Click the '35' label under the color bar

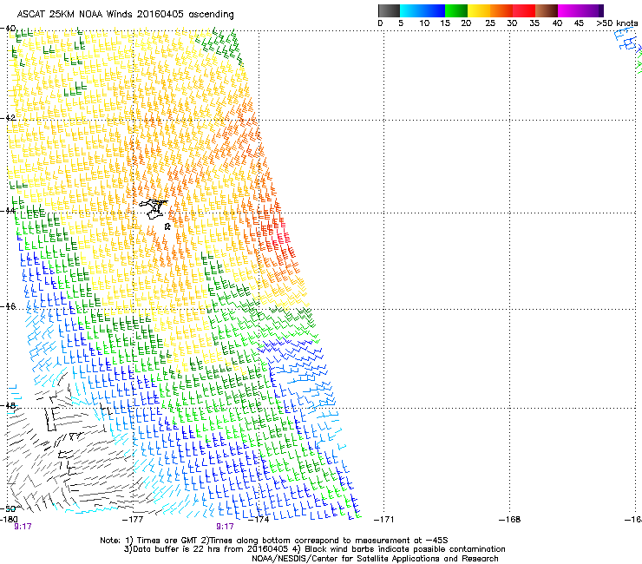tap(534, 23)
